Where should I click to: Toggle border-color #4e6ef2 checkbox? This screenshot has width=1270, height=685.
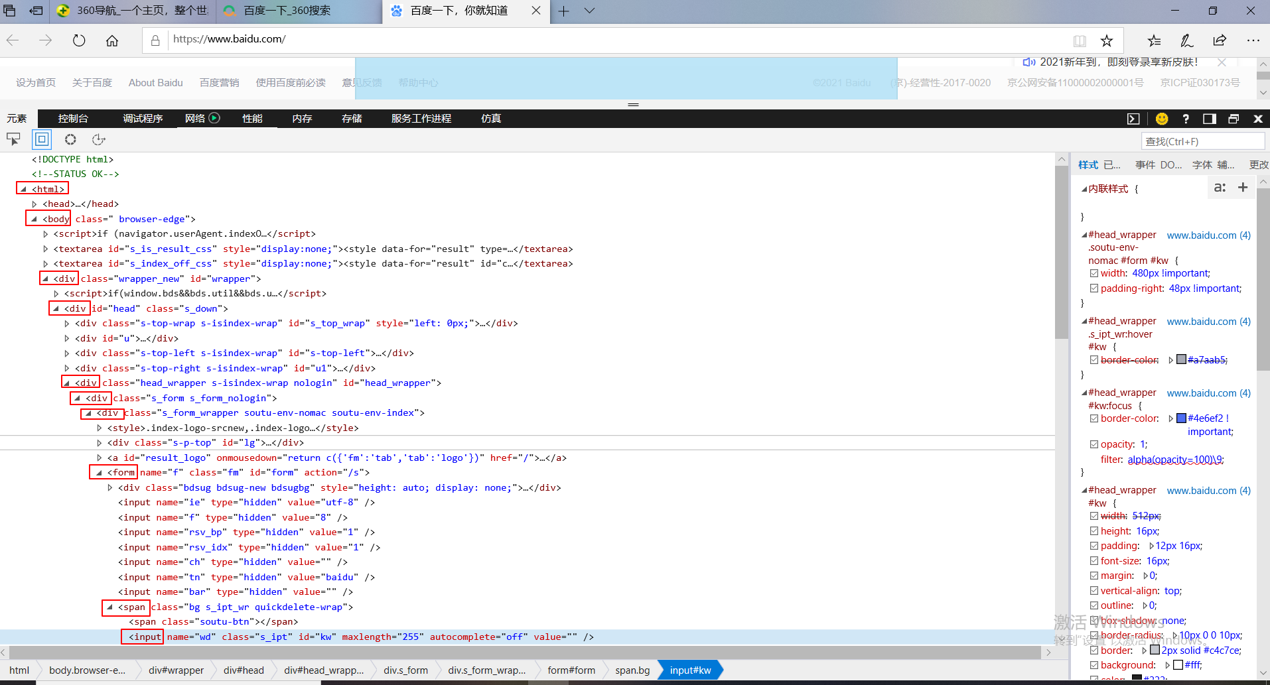[x=1094, y=418]
